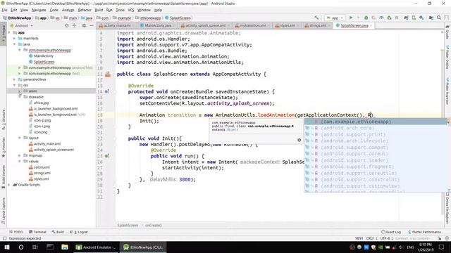Collapse the layout folder
Viewport: 451px width, 253px height.
pyautogui.click(x=20, y=138)
